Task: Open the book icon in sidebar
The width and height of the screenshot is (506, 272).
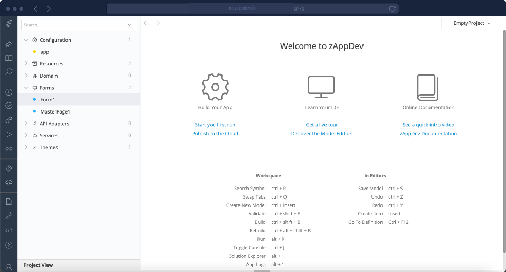Action: [8, 59]
